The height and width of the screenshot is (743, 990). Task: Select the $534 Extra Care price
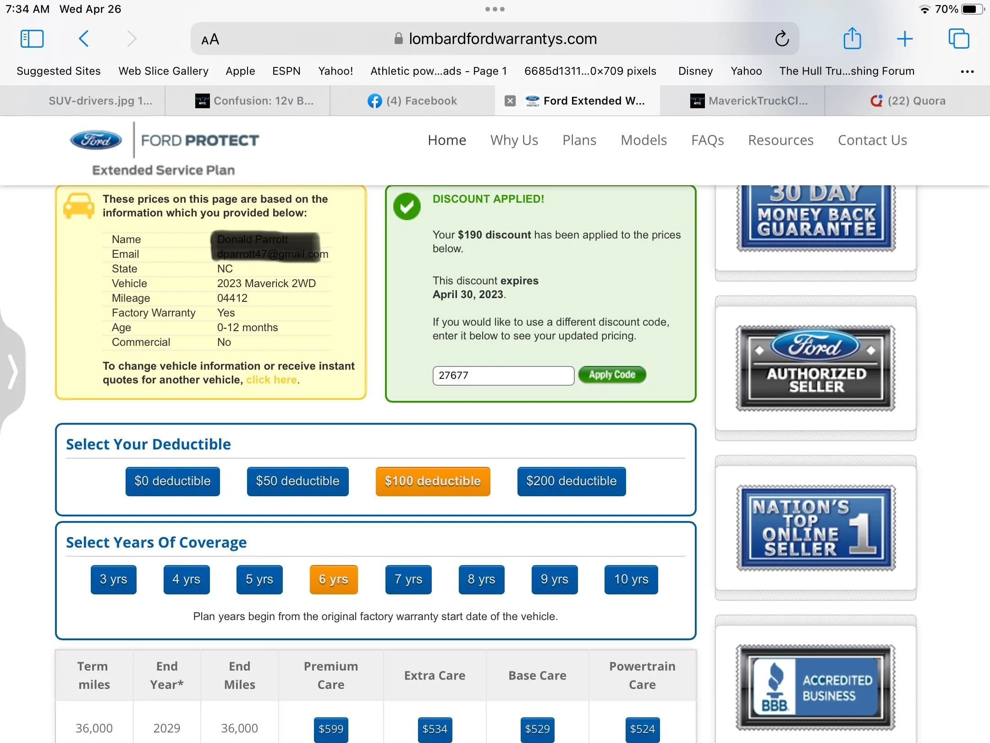[x=435, y=729]
